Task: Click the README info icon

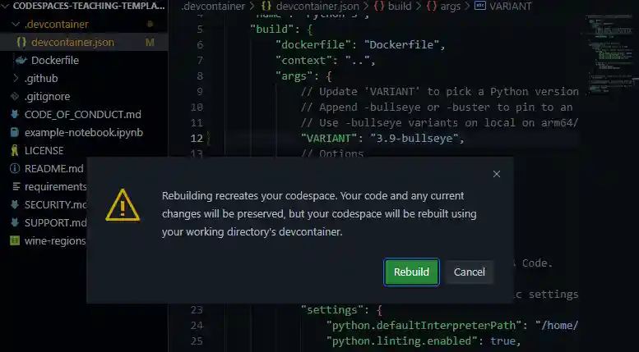Action: (x=15, y=168)
